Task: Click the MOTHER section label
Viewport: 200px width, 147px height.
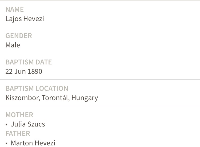Action: tap(19, 115)
